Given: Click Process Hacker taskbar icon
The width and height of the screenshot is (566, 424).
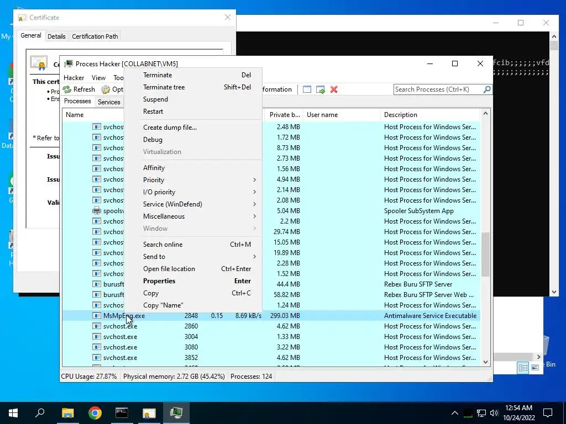Looking at the screenshot, I should (176, 413).
